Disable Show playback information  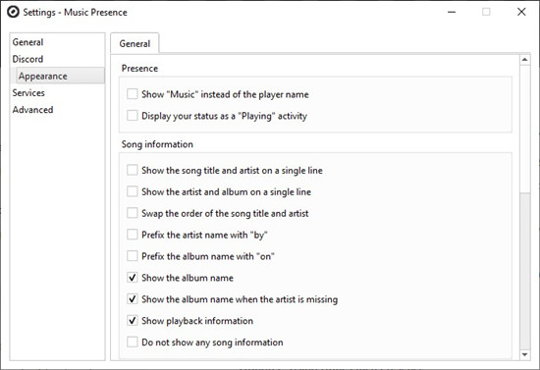click(x=133, y=320)
